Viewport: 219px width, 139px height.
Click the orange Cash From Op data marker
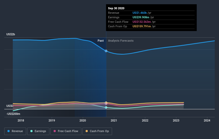[x=106, y=103]
